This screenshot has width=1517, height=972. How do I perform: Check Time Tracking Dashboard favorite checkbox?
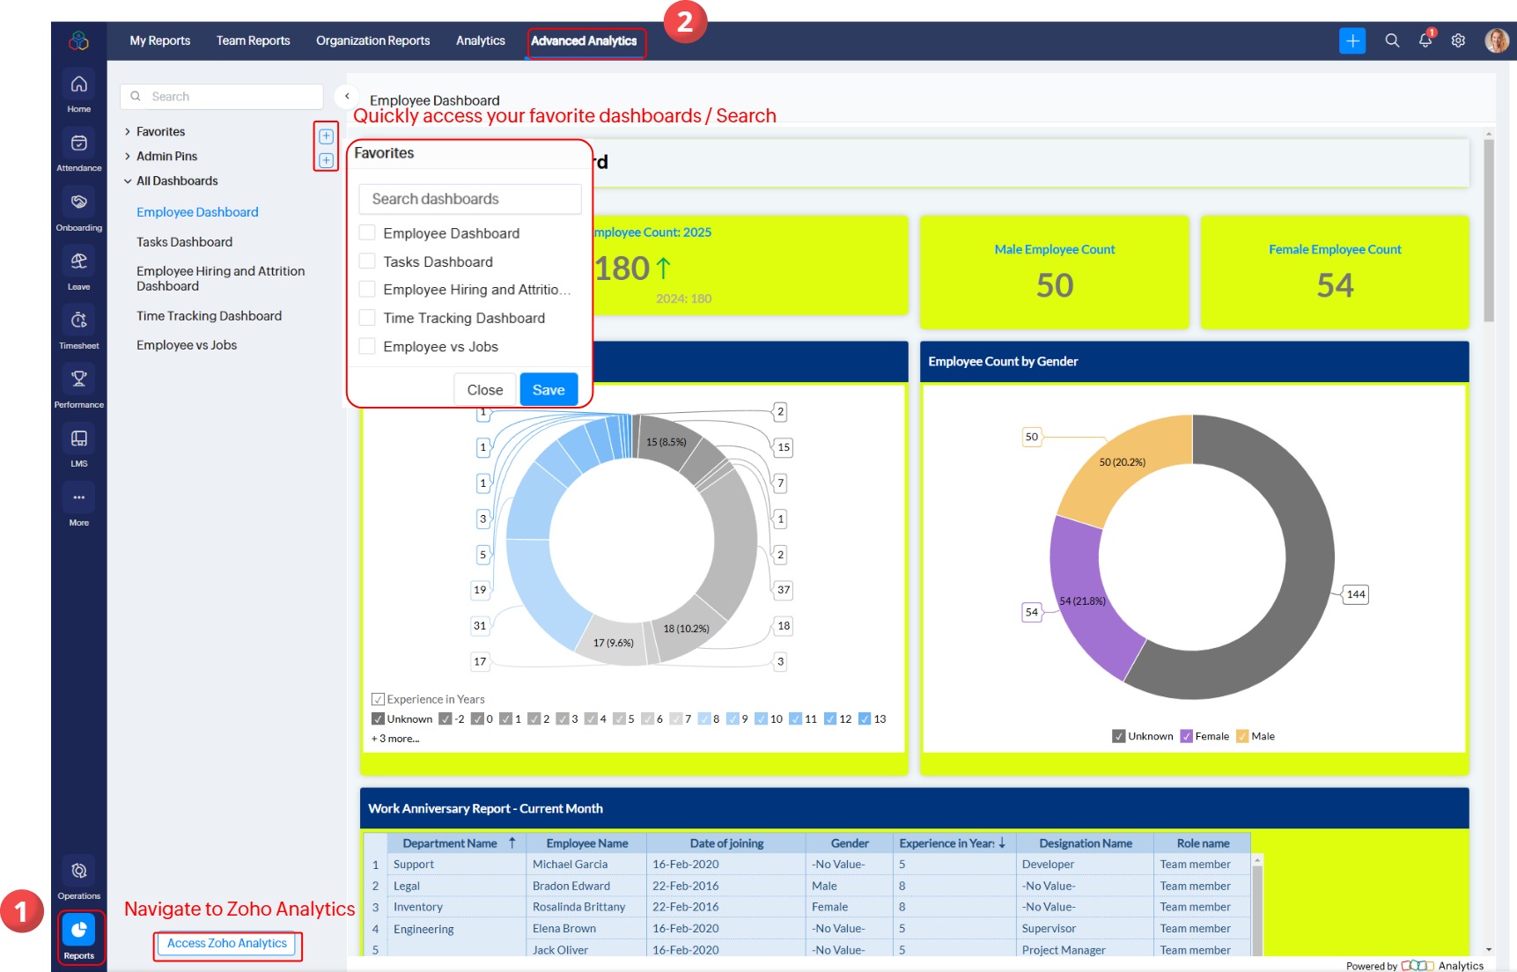pyautogui.click(x=367, y=318)
